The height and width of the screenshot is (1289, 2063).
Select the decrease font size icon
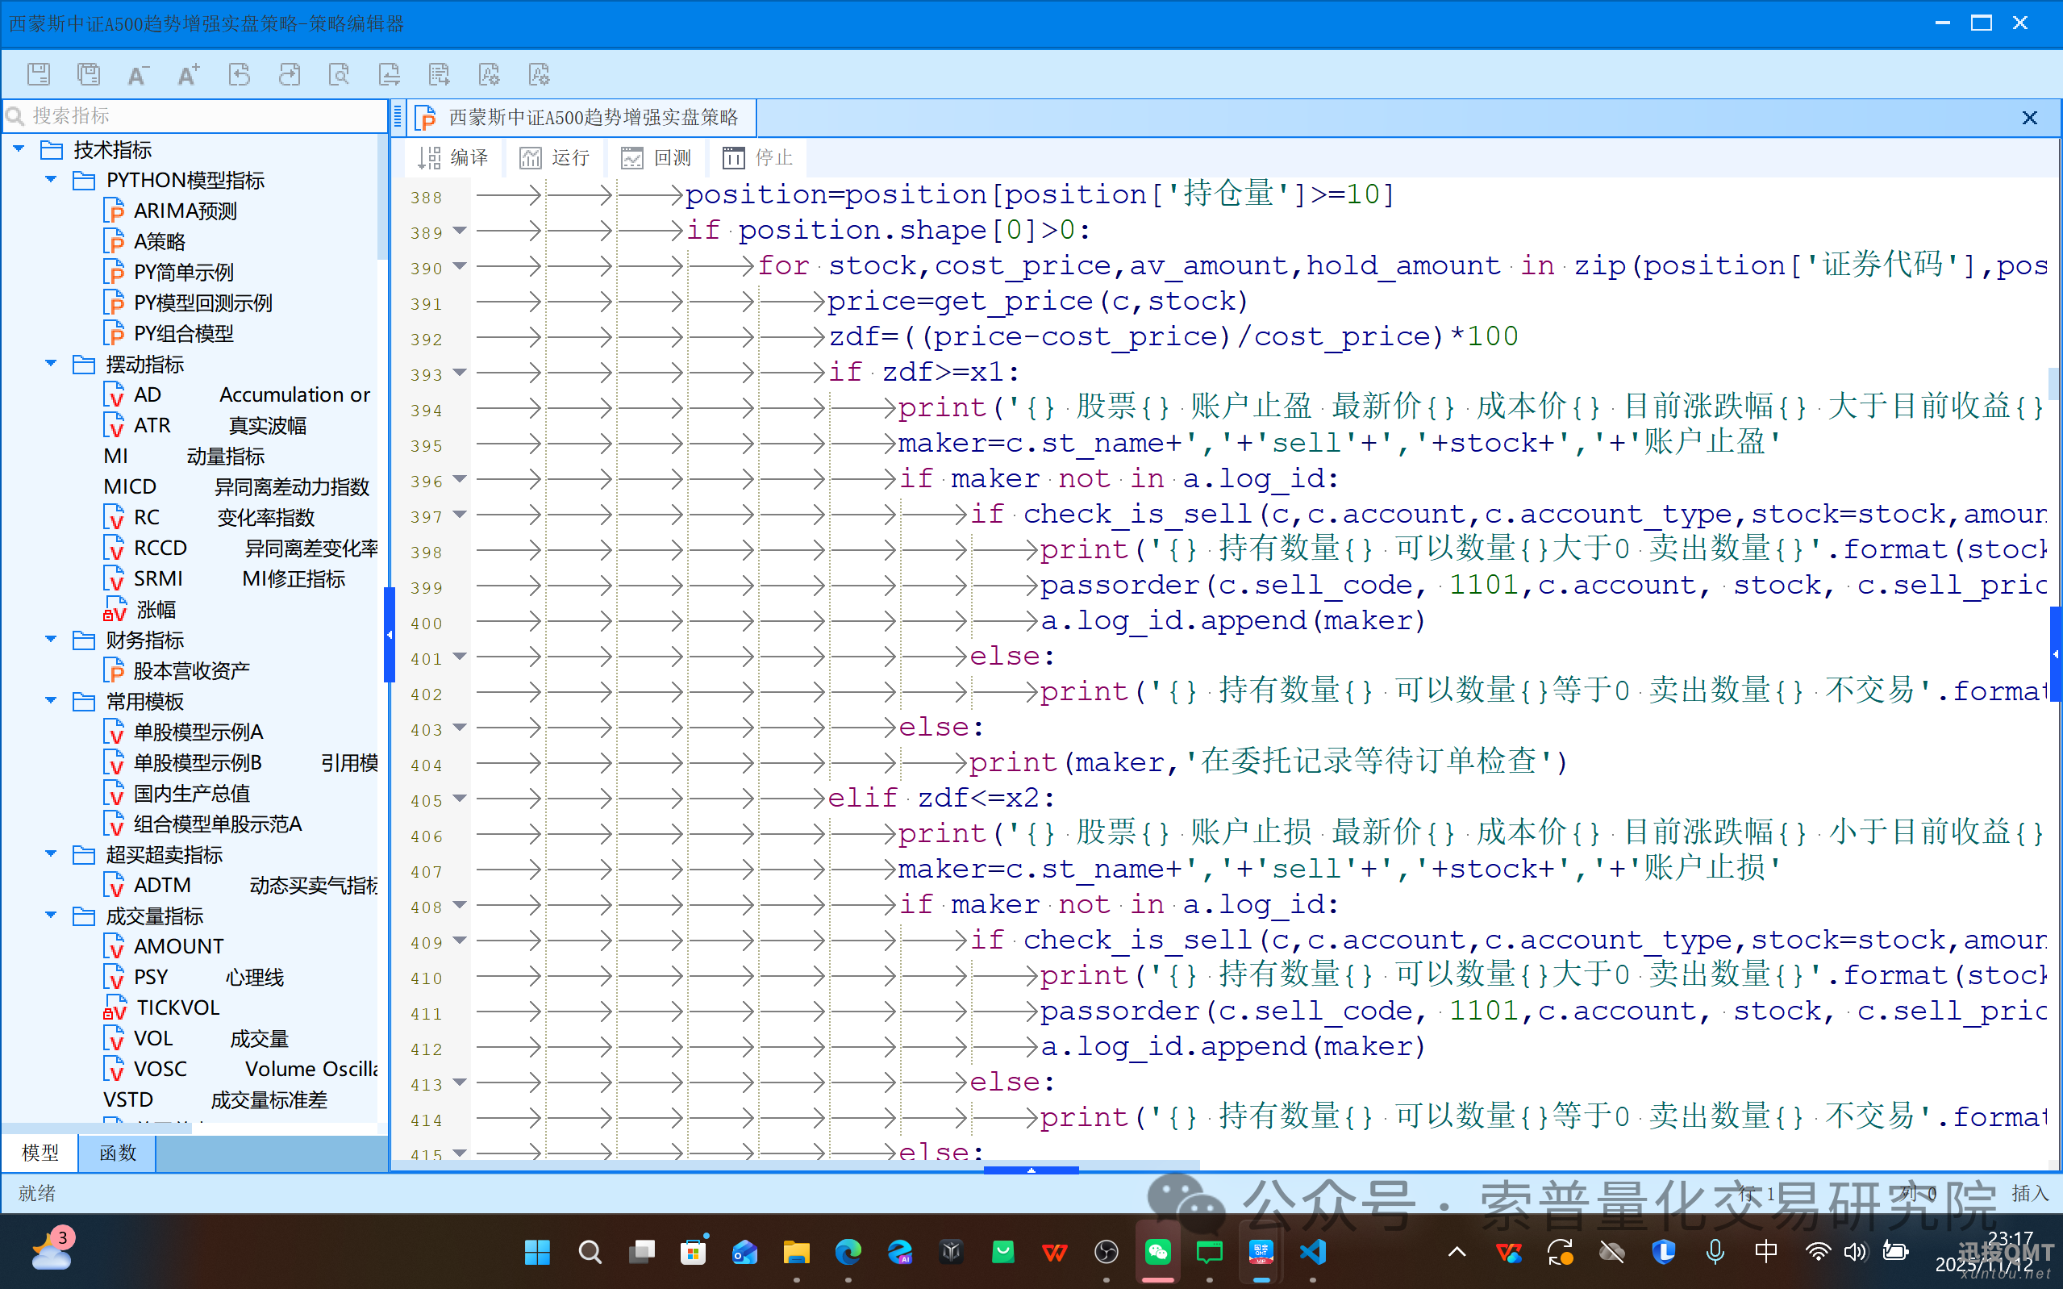[137, 74]
